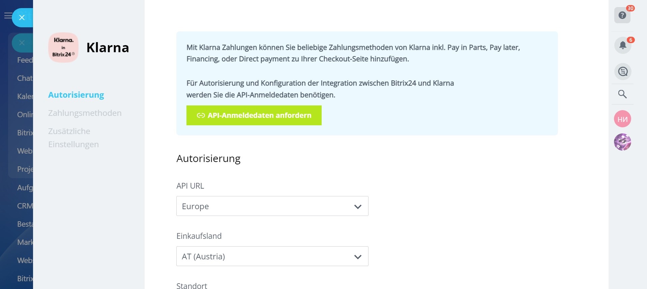
Task: Switch to the Zahlungsmethoden section
Action: click(85, 113)
